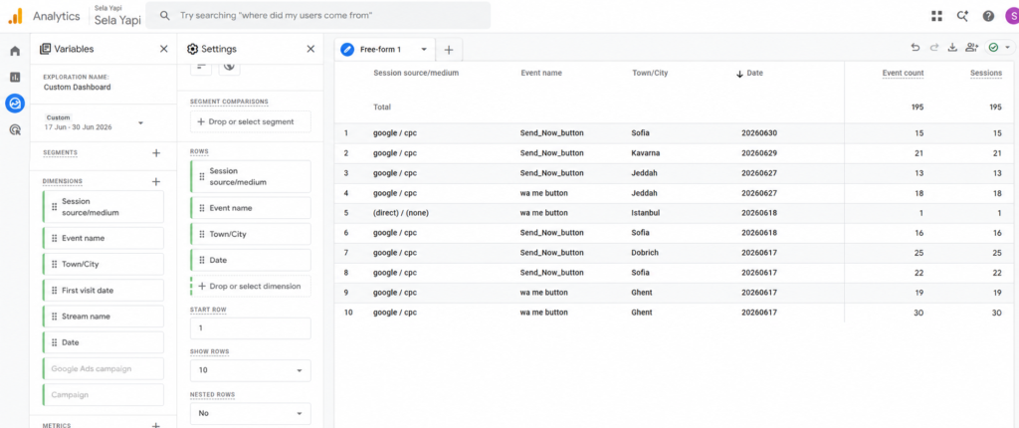Add a new dimension with plus icon

(156, 181)
